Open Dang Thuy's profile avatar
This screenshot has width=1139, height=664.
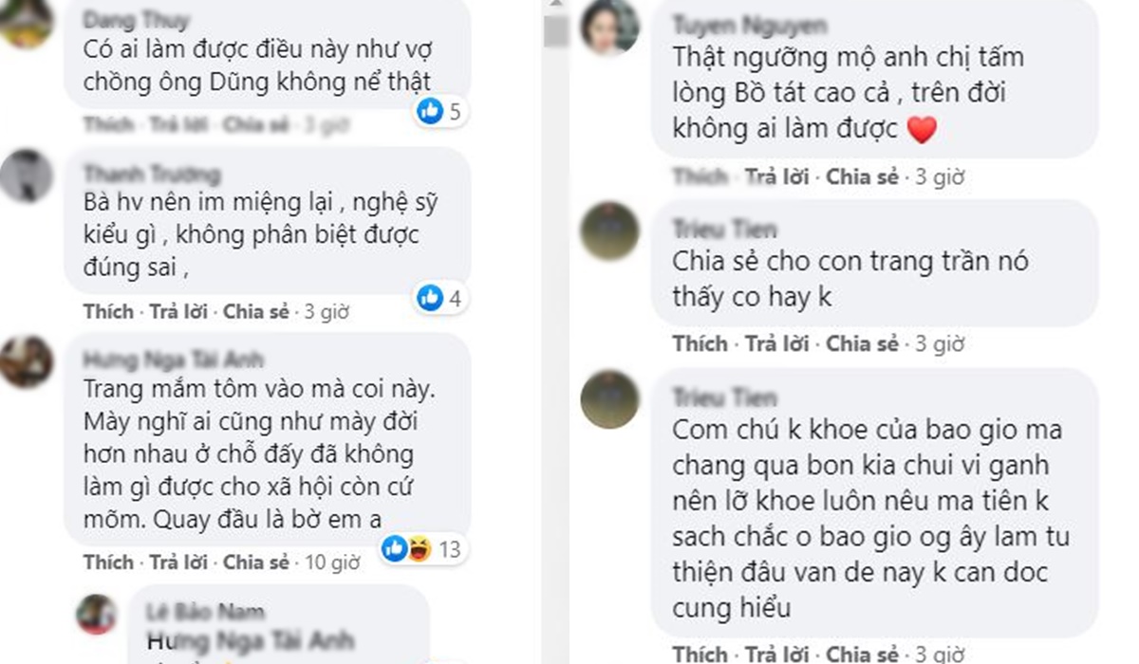(26, 21)
